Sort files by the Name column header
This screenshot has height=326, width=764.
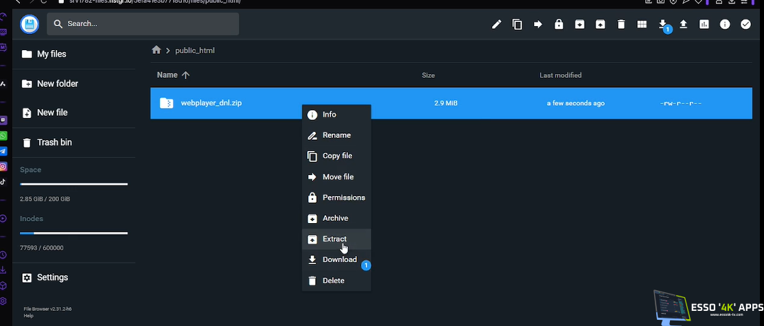point(167,75)
